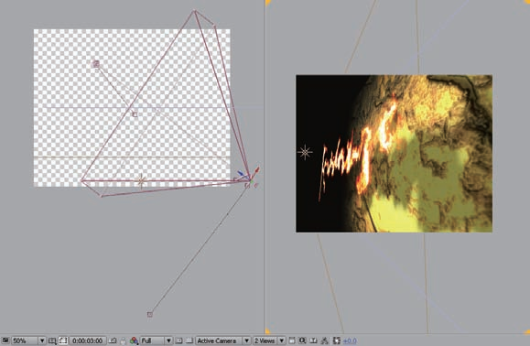The width and height of the screenshot is (530, 346).
Task: Click the reset exposure icon
Action: [x=336, y=341]
